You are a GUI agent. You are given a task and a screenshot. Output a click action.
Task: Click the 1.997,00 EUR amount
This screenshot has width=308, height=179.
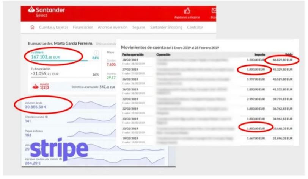[256, 79]
